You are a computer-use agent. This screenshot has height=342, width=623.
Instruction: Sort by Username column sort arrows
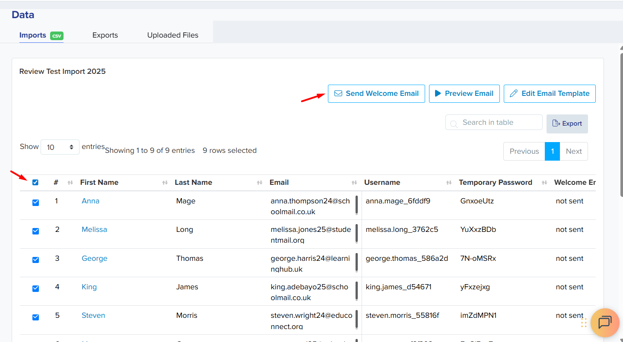tap(449, 183)
